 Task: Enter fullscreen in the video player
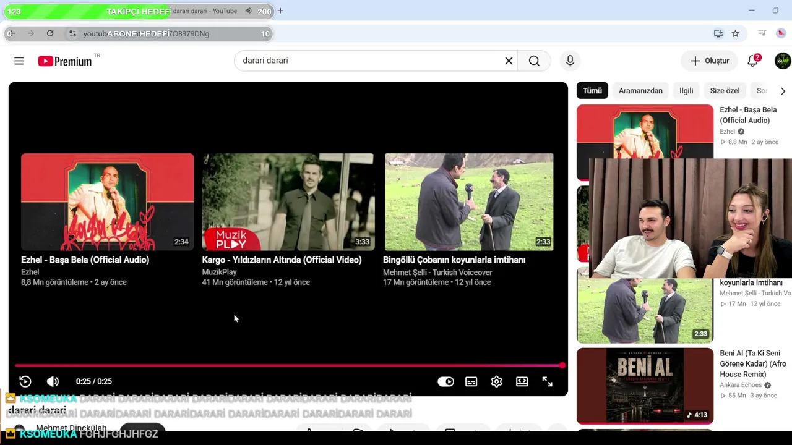coord(548,381)
